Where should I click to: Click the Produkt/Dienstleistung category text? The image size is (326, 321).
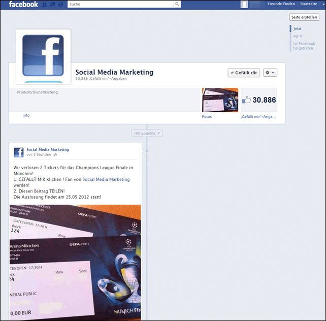pyautogui.click(x=38, y=92)
